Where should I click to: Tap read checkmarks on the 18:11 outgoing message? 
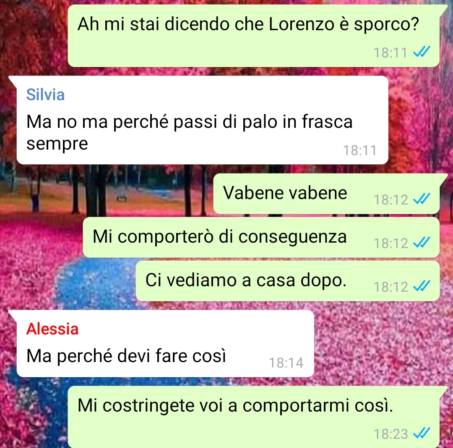pyautogui.click(x=422, y=52)
